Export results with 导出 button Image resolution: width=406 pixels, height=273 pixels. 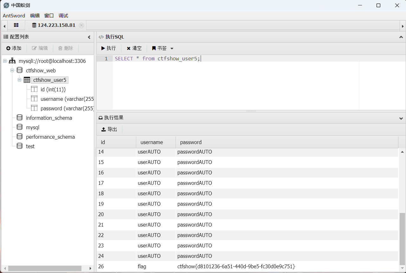pyautogui.click(x=109, y=129)
